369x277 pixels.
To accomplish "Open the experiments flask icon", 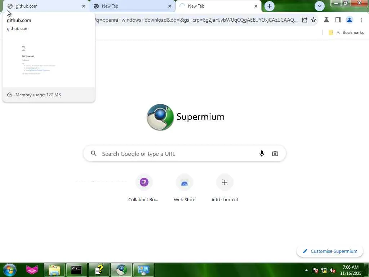I will [x=326, y=20].
